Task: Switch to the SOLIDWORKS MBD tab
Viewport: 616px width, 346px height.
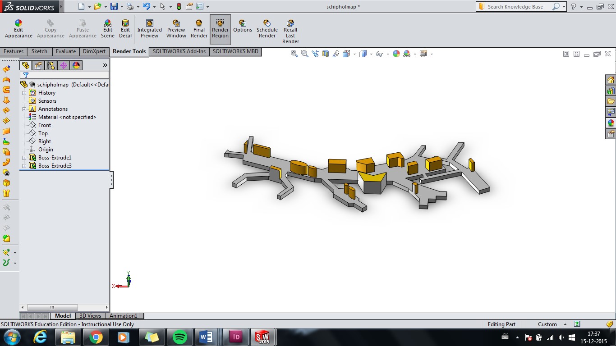Action: point(235,51)
